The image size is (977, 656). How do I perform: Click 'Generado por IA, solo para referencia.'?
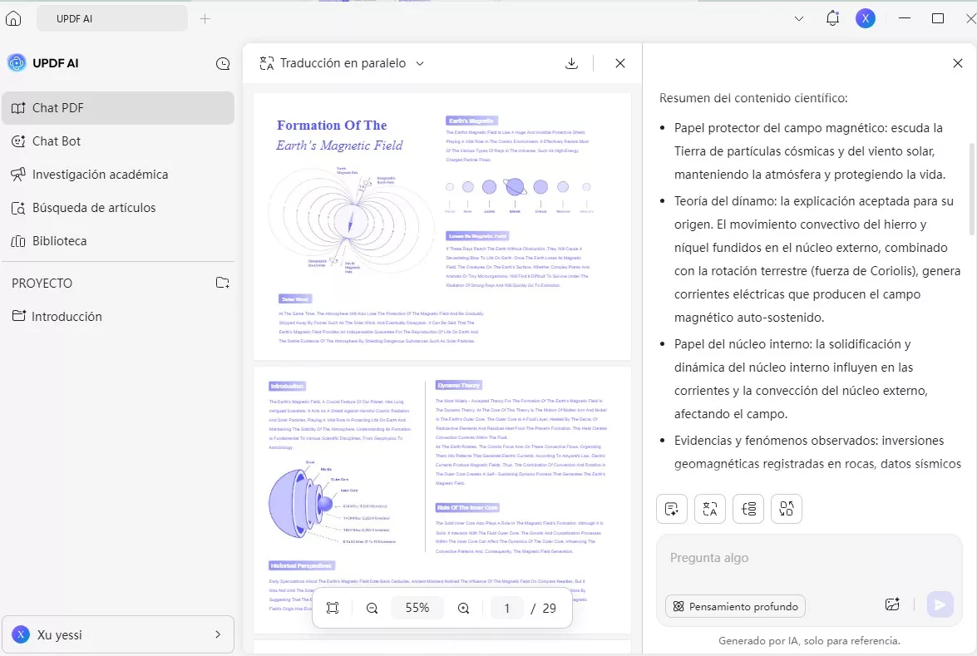[x=809, y=640]
